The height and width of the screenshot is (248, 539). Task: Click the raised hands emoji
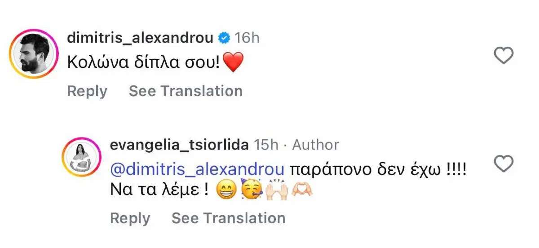[x=276, y=191]
